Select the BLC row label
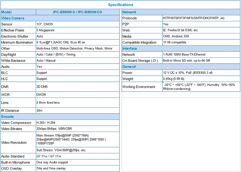241x172 pixels. click(4, 73)
